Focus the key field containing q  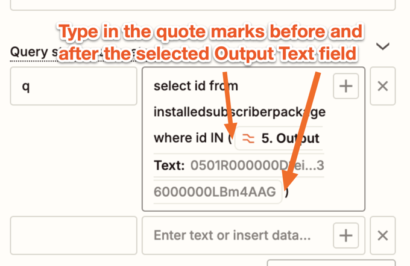pyautogui.click(x=74, y=86)
